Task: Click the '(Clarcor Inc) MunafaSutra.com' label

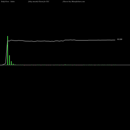Action: [74, 2]
